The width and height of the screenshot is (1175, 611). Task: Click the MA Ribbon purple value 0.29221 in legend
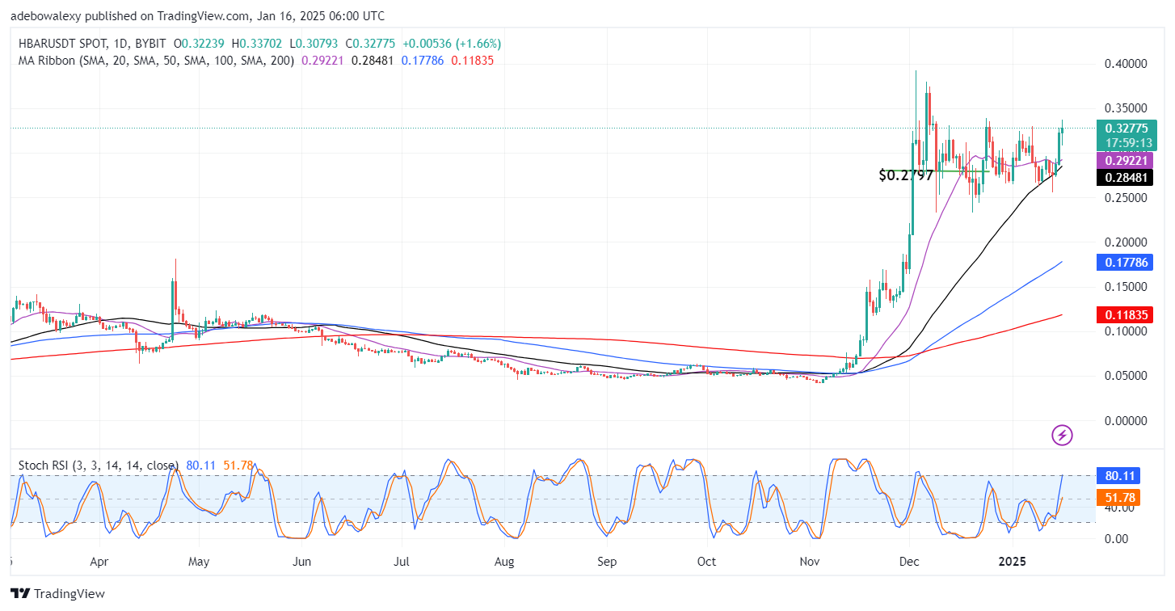point(322,60)
